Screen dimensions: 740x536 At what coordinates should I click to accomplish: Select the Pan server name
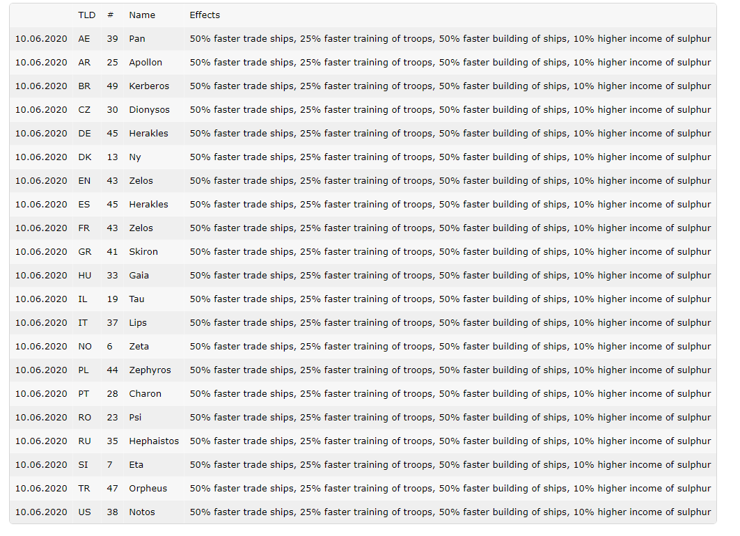[x=137, y=38]
